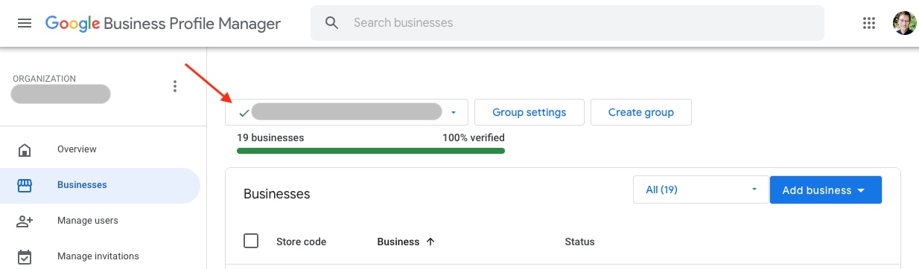Click the Overview home icon
Image resolution: width=919 pixels, height=269 pixels.
click(25, 150)
